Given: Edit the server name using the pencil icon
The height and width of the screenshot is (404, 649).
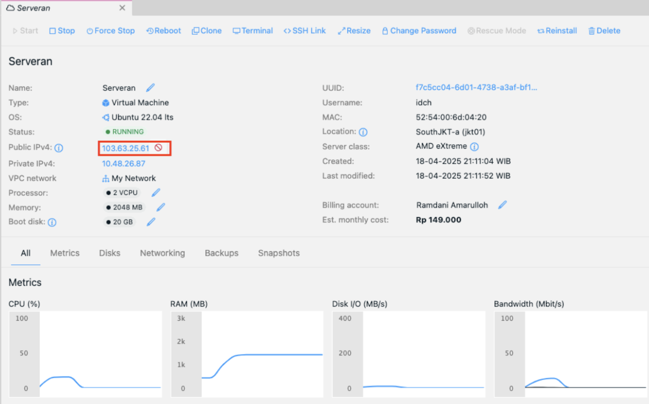Looking at the screenshot, I should [x=150, y=87].
